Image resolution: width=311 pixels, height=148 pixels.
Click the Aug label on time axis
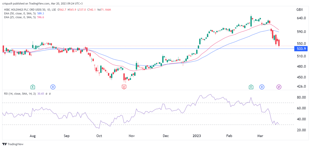[33, 136]
